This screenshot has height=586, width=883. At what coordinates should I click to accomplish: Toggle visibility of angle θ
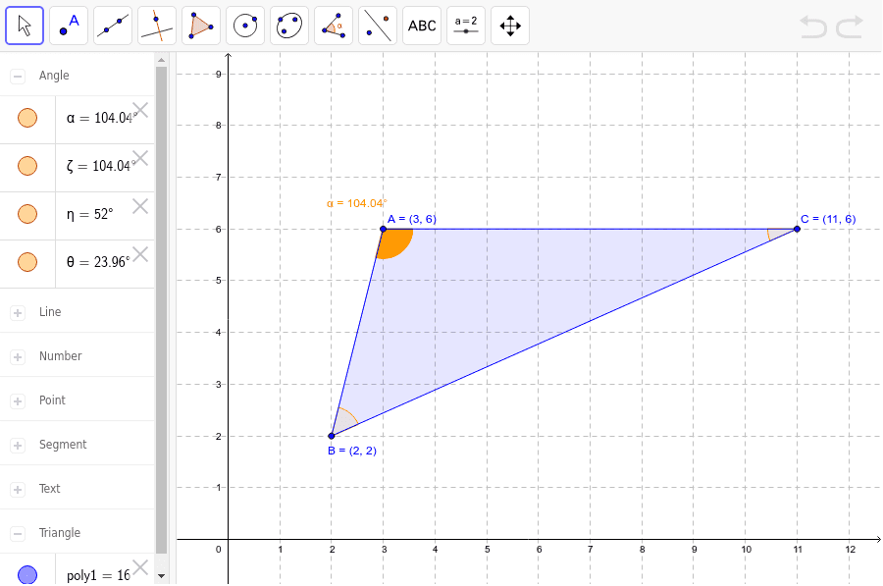coord(27,262)
